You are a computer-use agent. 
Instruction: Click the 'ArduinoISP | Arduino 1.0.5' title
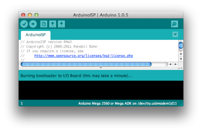point(101,15)
